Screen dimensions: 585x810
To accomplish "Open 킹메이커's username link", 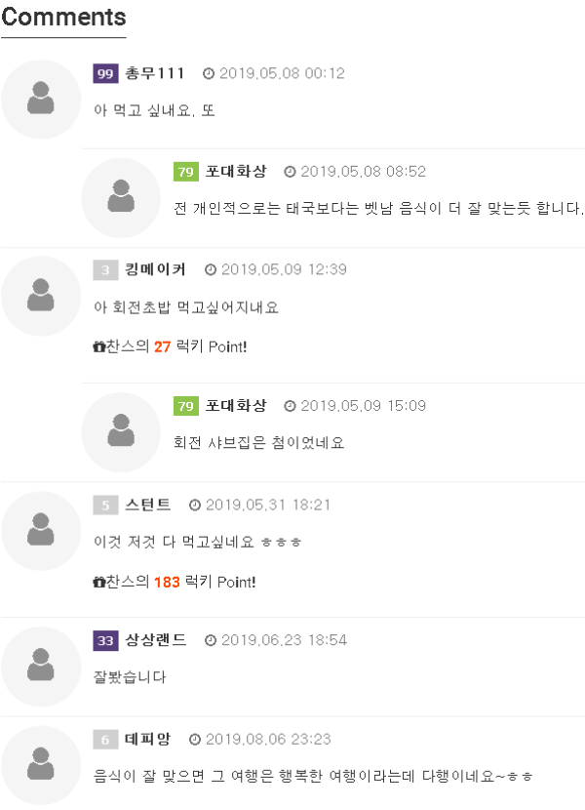I will (x=156, y=269).
